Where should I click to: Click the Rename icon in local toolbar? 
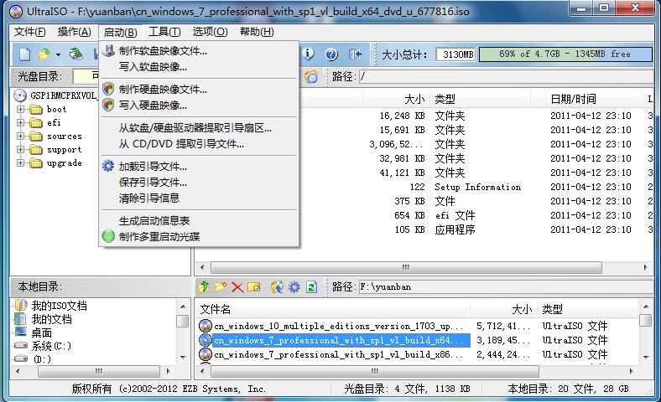click(x=254, y=287)
